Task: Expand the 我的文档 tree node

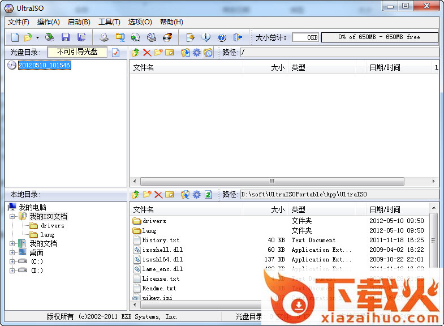Action: [x=12, y=243]
